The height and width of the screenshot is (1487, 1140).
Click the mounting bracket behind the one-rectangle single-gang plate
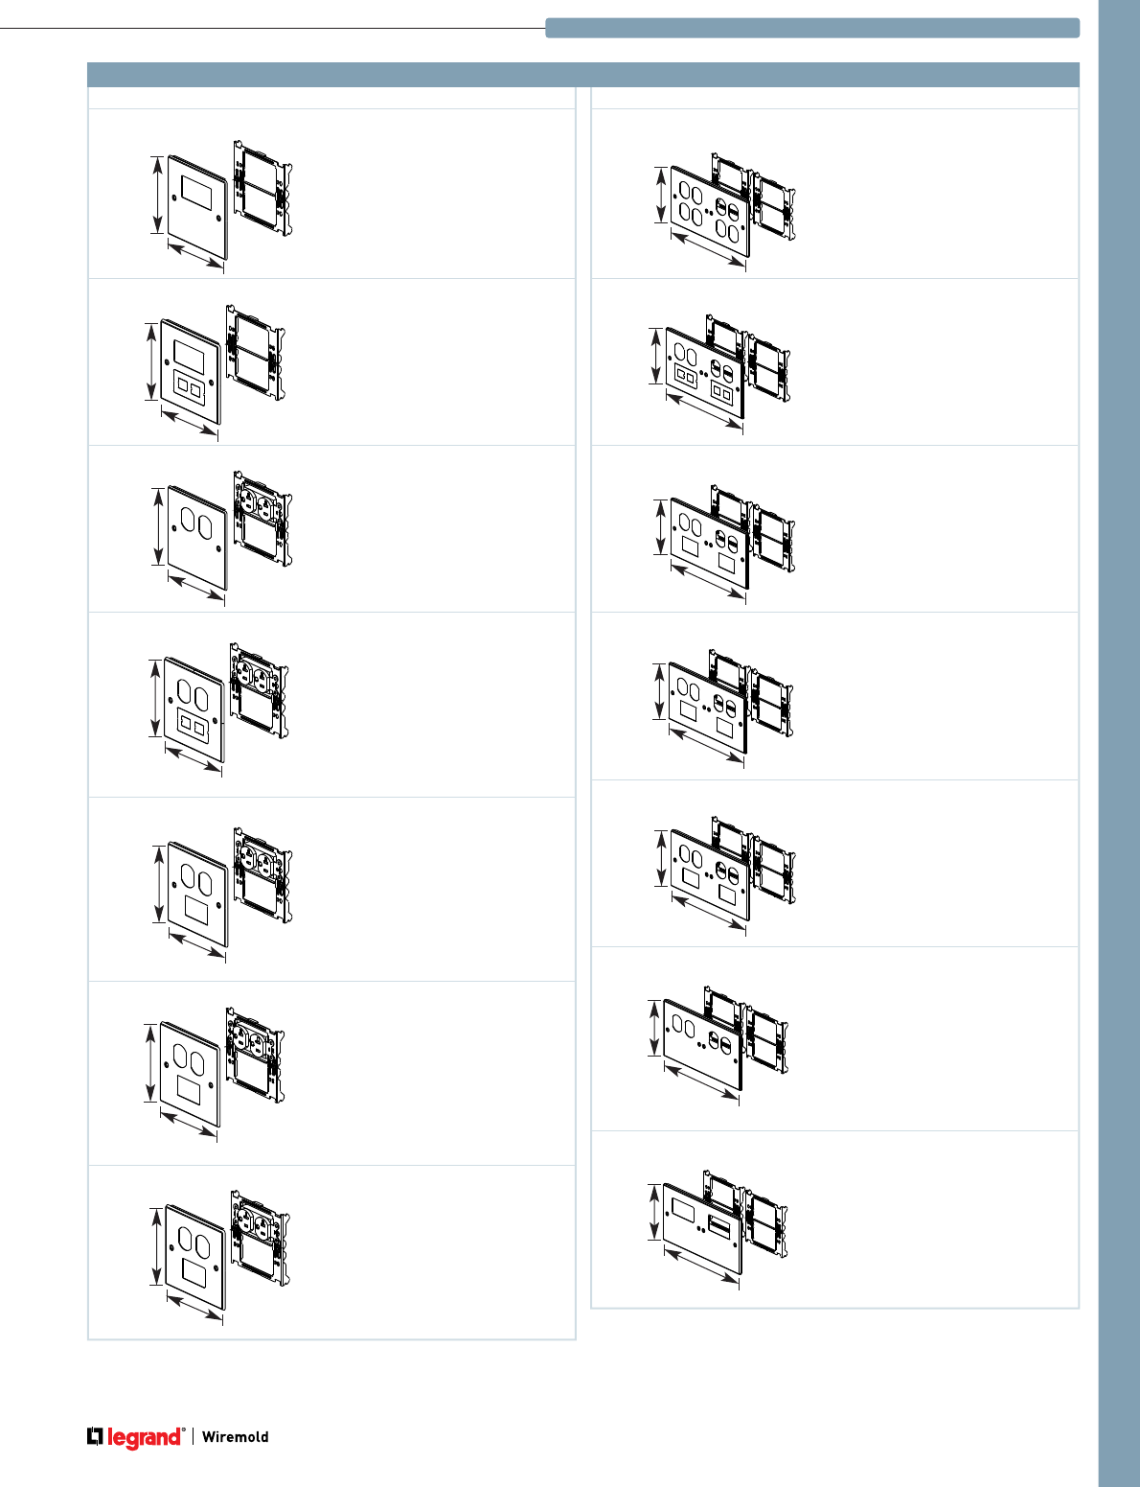(262, 187)
